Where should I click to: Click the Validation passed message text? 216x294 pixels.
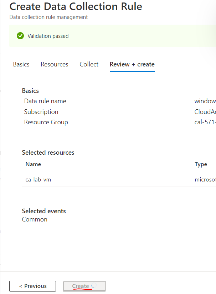48,36
